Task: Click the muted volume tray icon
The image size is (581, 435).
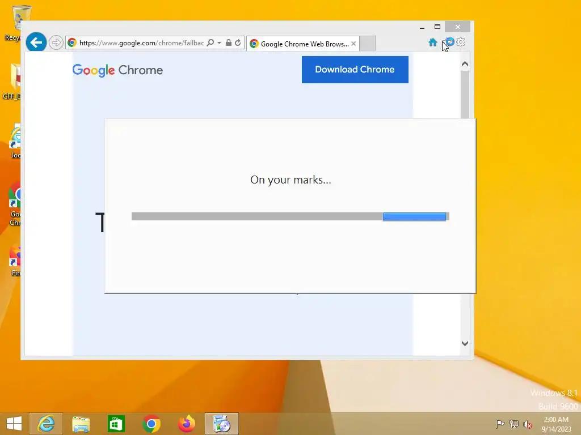Action: pyautogui.click(x=527, y=424)
